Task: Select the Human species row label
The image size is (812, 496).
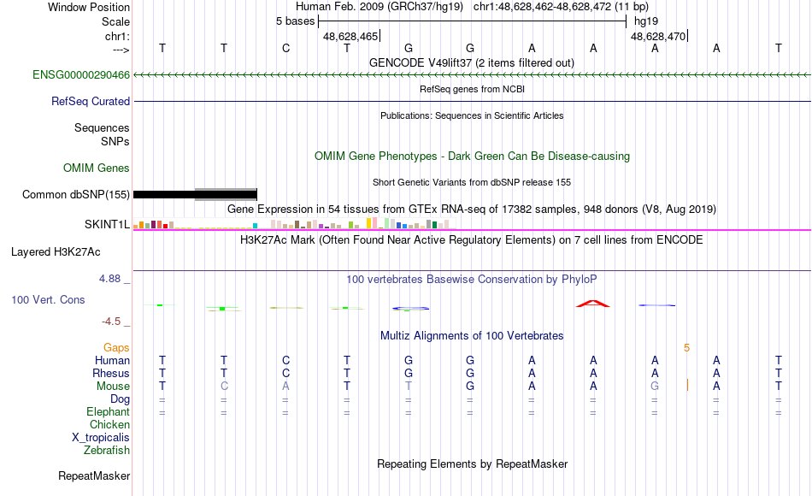Action: 112,360
